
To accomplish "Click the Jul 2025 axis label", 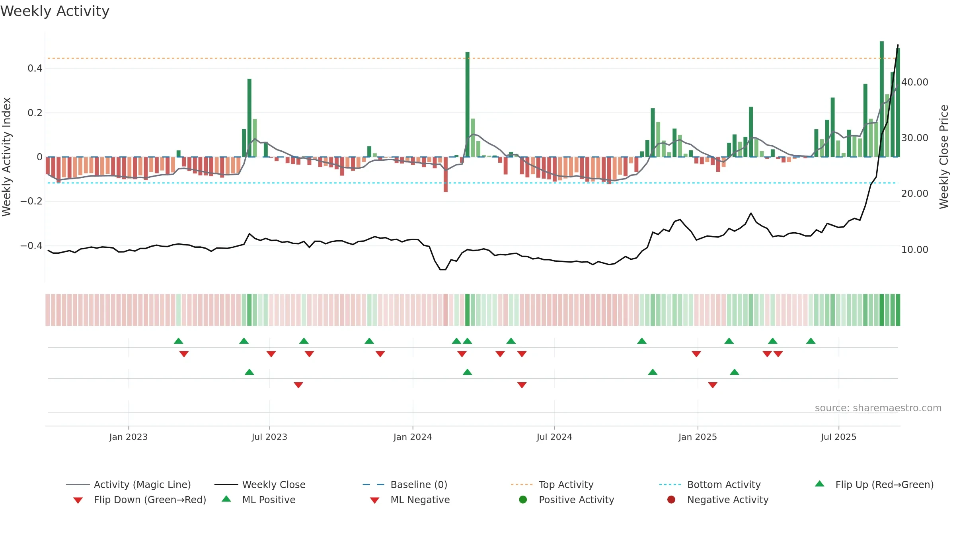I will 838,437.
